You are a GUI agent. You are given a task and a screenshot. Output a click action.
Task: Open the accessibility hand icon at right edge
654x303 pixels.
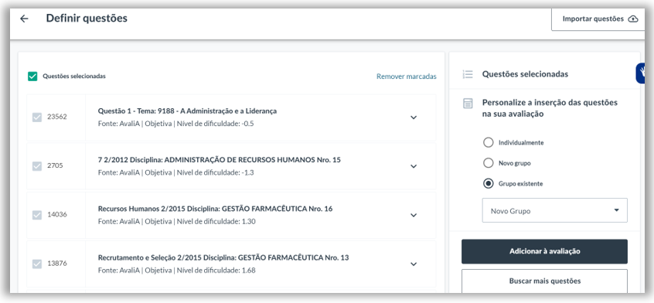click(642, 73)
